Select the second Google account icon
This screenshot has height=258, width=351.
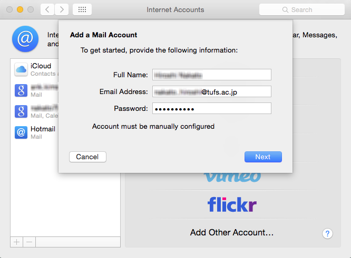tap(21, 111)
